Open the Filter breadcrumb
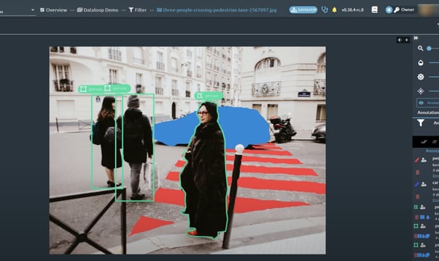The width and height of the screenshot is (439, 261). (x=138, y=10)
